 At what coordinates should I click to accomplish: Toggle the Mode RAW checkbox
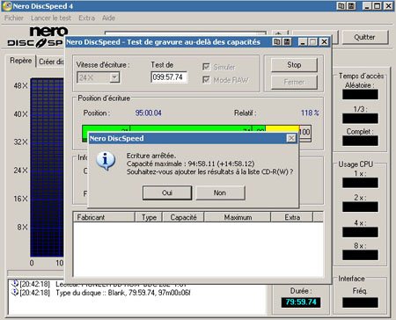[x=206, y=79]
